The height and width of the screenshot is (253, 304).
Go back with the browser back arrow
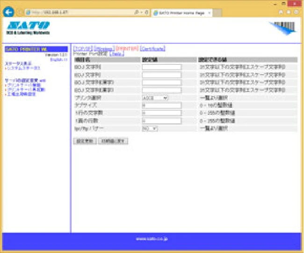coord(8,12)
